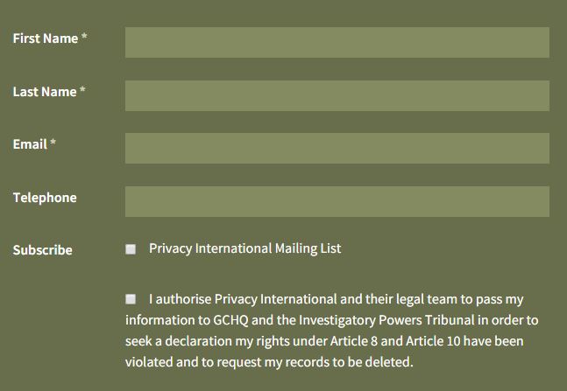Tick the Privacy International Mailing List checkbox

coord(131,249)
